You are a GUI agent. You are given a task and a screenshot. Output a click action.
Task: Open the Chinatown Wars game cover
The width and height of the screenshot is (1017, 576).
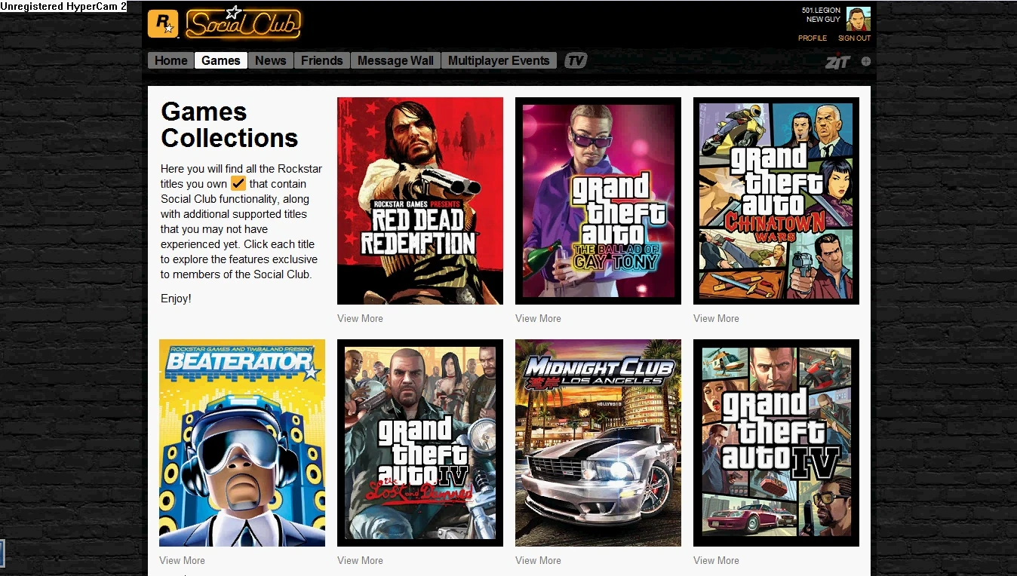pos(776,201)
